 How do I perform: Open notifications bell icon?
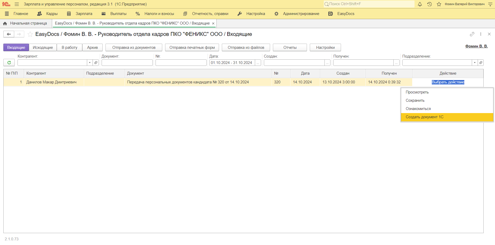pyautogui.click(x=420, y=4)
